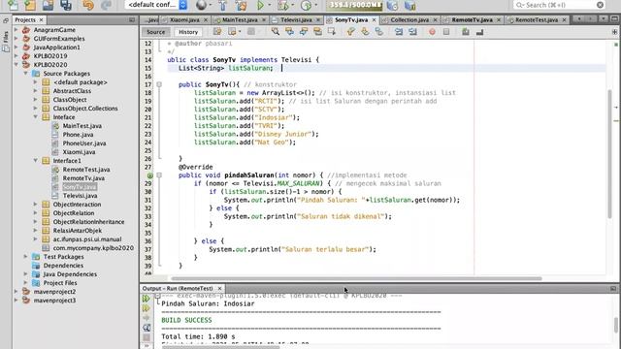This screenshot has width=621, height=349.
Task: Run the project with green play icon
Action: point(260,5)
